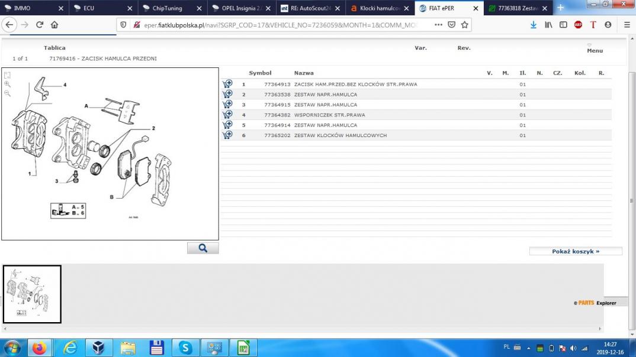Open Windows Start menu
Image resolution: width=636 pixels, height=357 pixels.
click(12, 348)
